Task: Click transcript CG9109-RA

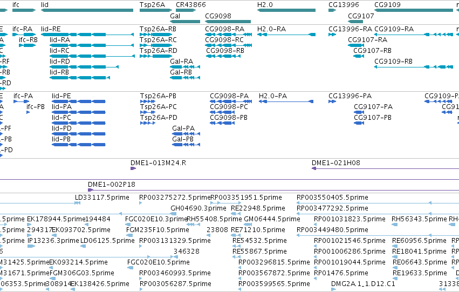Action: (414, 35)
